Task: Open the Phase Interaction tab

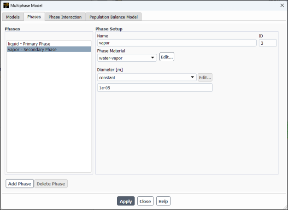Action: 65,17
